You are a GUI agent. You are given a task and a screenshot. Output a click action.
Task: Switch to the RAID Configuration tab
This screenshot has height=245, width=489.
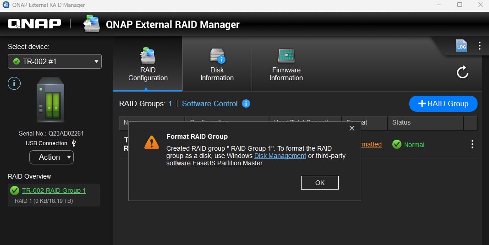coord(148,64)
